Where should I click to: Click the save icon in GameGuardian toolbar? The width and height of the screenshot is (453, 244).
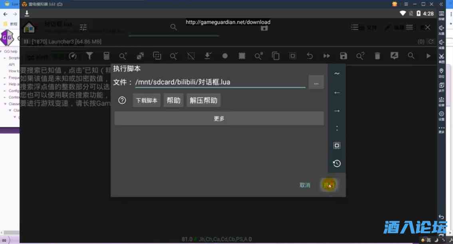(x=344, y=56)
